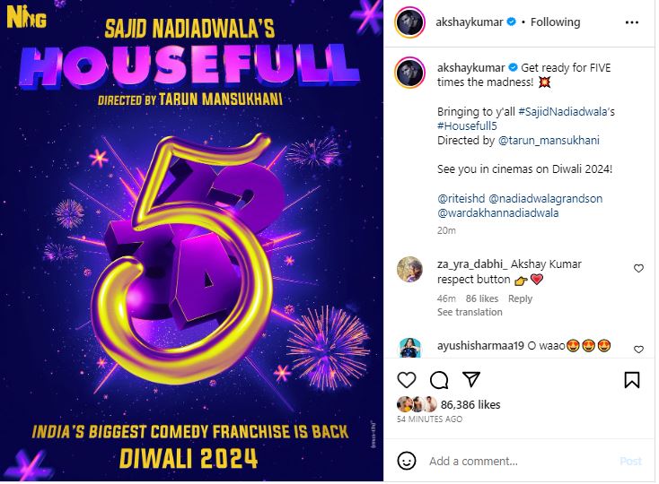Save post with bookmark icon
The height and width of the screenshot is (484, 659).
tap(632, 380)
